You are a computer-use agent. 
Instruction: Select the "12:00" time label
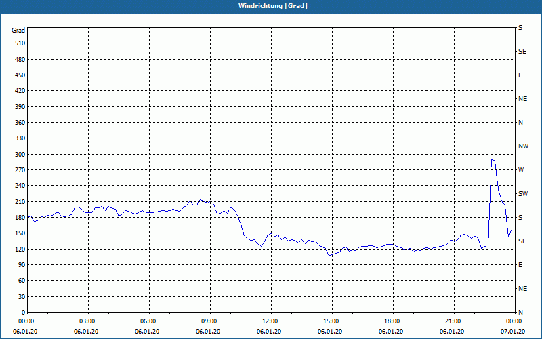pos(270,321)
